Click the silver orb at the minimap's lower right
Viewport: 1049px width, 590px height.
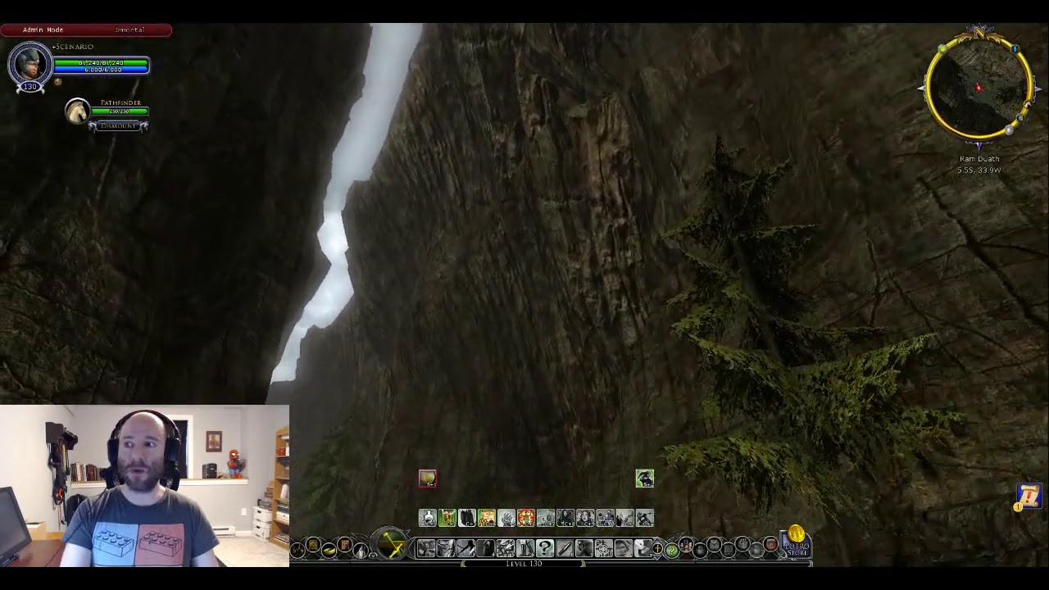click(x=1010, y=130)
